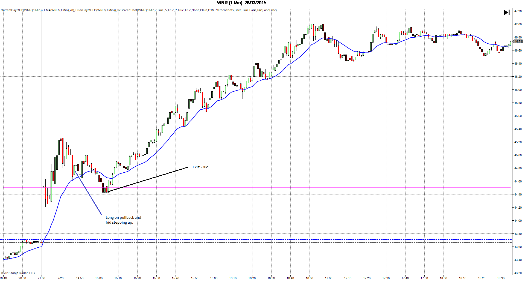The image size is (525, 282).
Task: Click the 44.40 price axis label
Action: 518,194
